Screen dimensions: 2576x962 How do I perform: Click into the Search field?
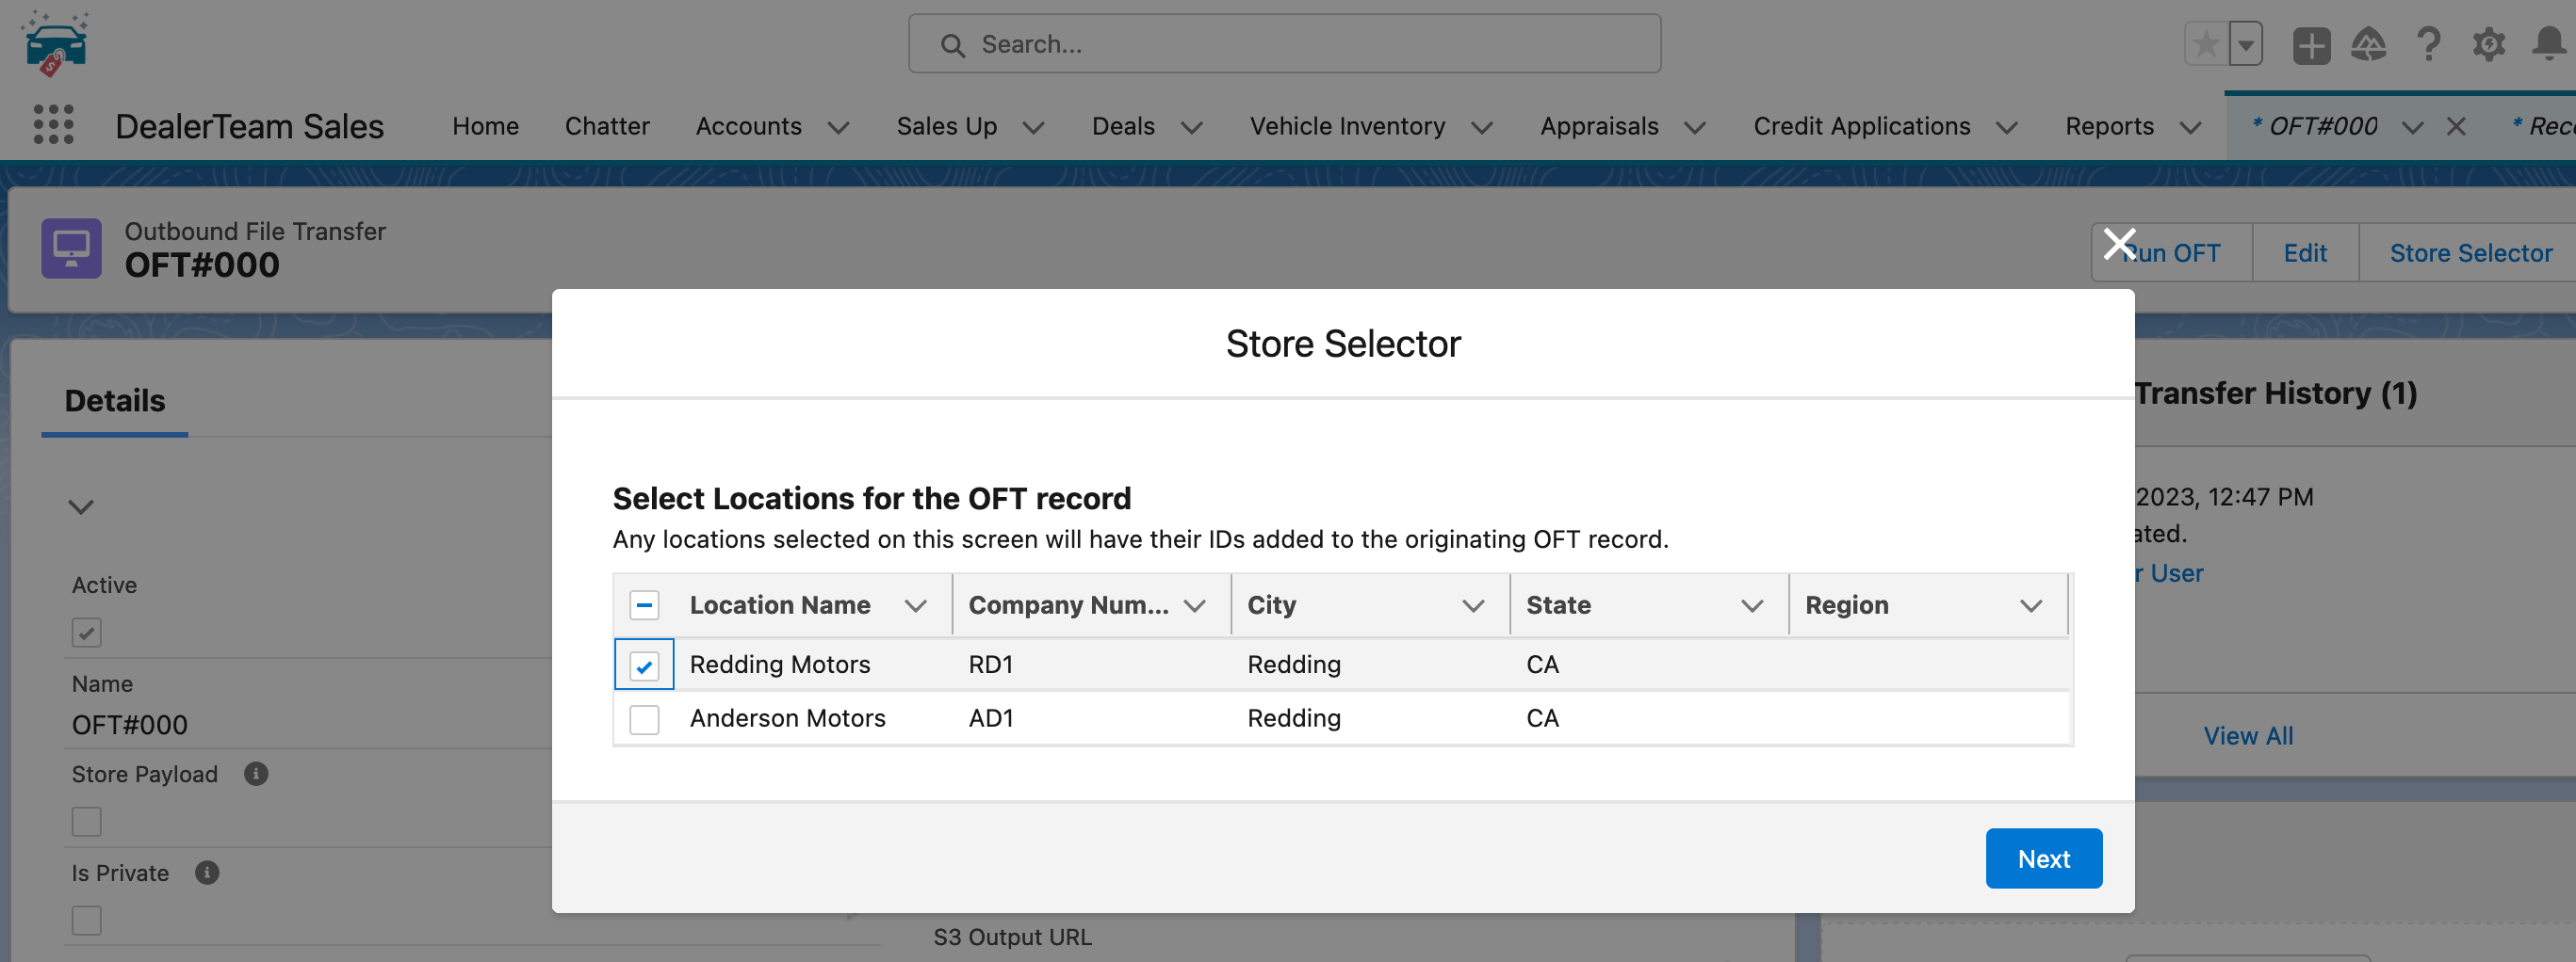tap(1284, 44)
